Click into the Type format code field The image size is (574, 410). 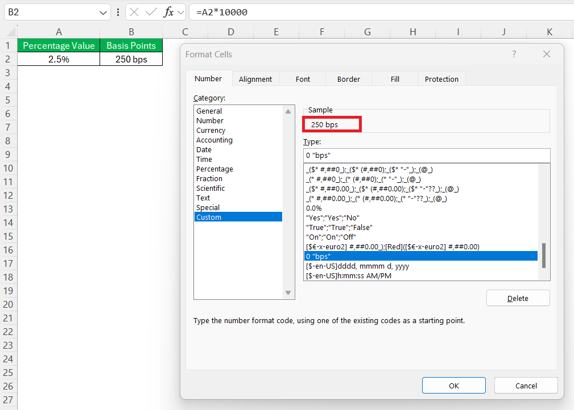click(427, 155)
